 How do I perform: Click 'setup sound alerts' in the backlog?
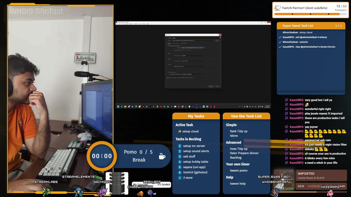(196, 151)
